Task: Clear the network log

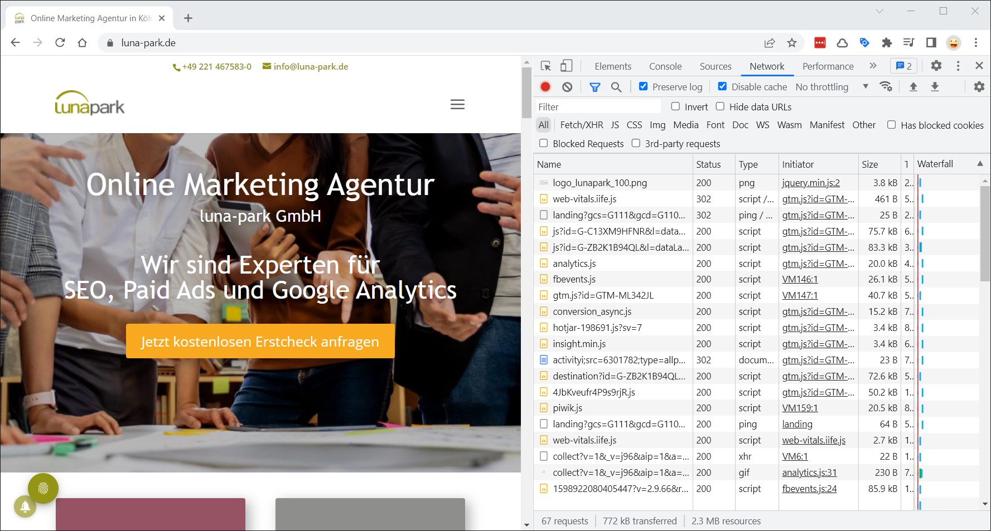Action: [x=567, y=86]
